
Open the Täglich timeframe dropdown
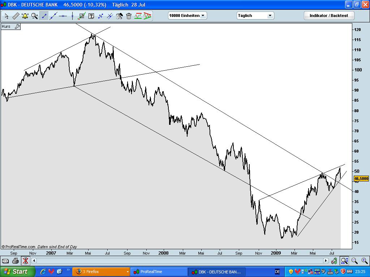255,16
